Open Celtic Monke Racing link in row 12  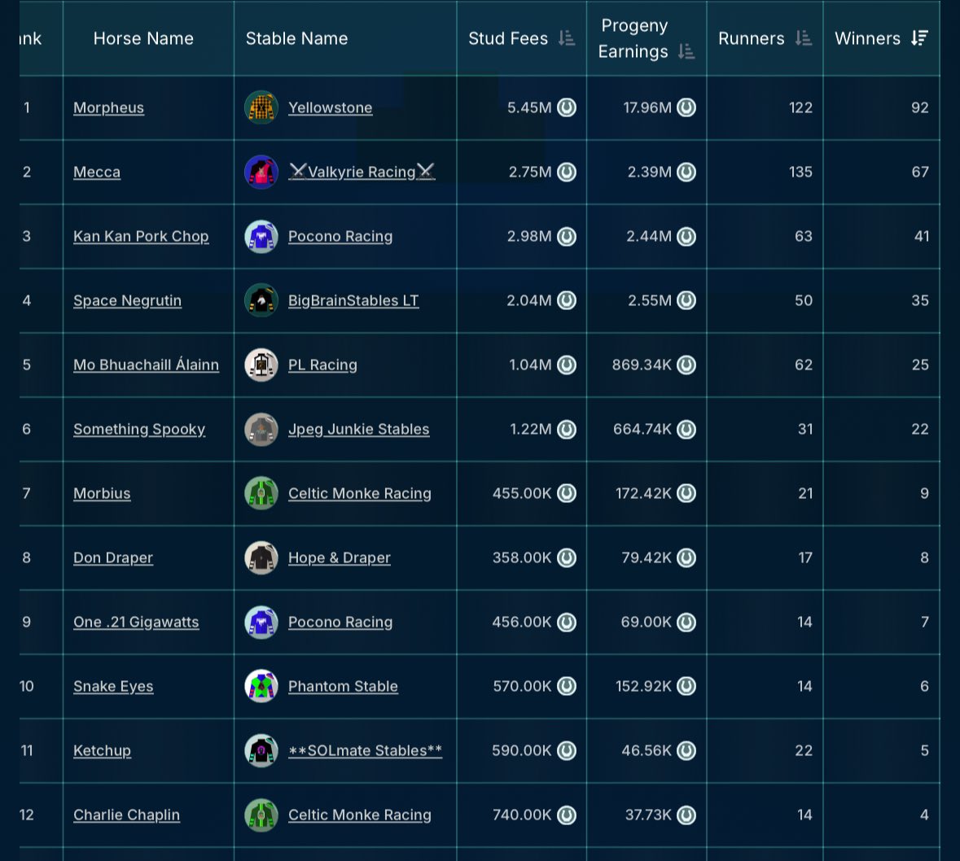point(359,815)
